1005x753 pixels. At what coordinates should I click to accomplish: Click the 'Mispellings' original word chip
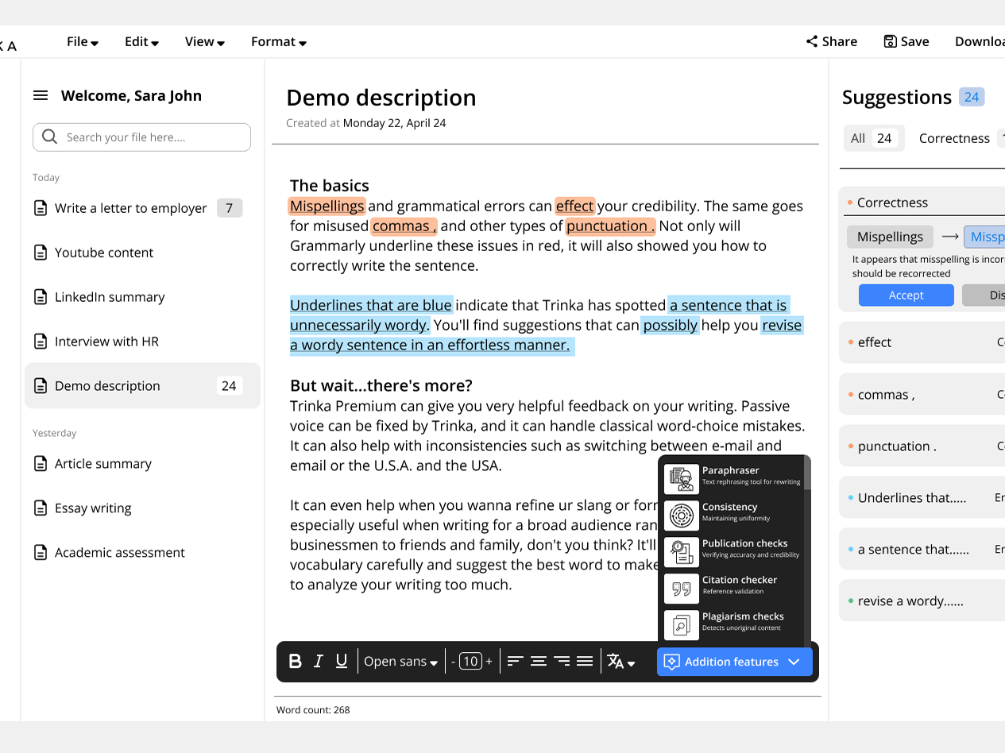[x=891, y=237]
